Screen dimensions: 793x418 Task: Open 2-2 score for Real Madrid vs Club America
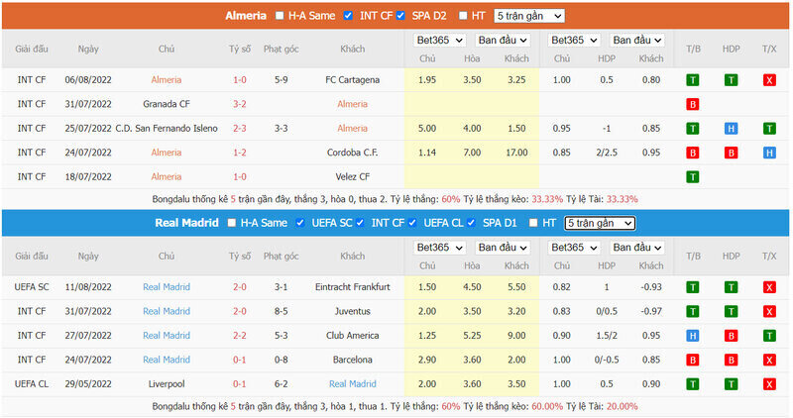(240, 336)
